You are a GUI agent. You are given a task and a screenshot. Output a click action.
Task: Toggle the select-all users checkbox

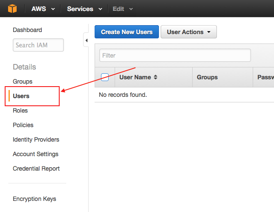(105, 77)
